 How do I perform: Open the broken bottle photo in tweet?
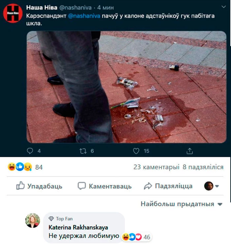[x=126, y=87]
